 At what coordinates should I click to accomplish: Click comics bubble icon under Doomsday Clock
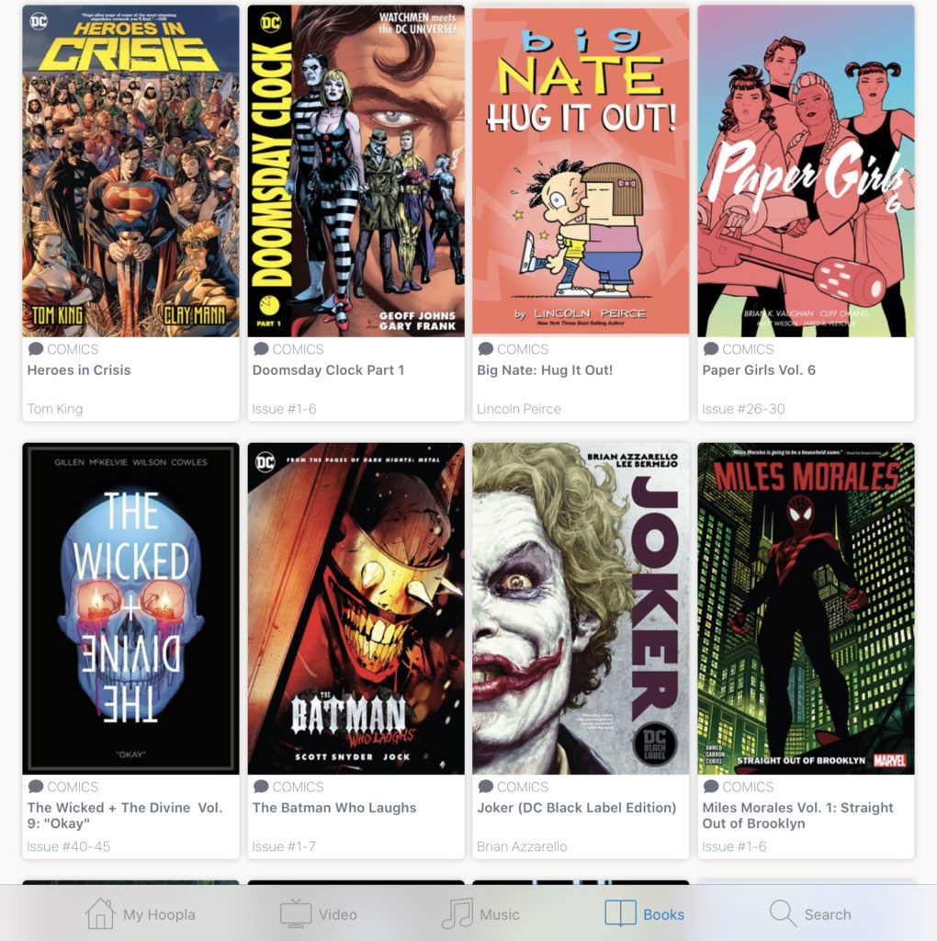coord(261,348)
